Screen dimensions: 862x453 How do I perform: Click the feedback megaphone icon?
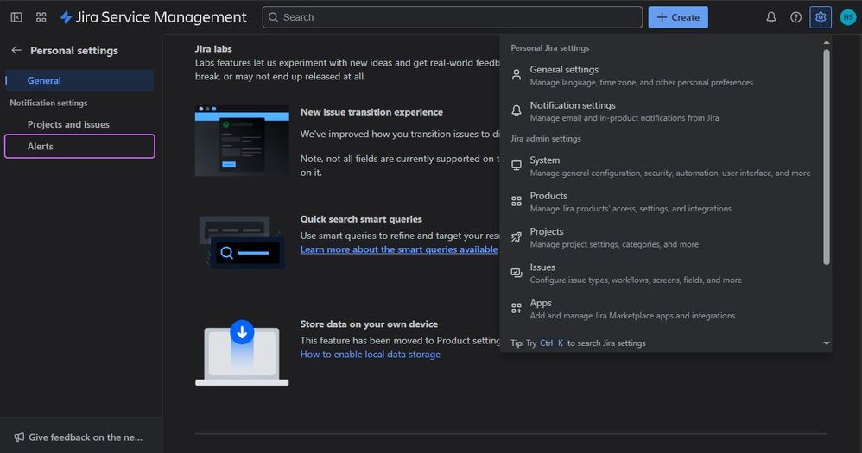(x=19, y=437)
